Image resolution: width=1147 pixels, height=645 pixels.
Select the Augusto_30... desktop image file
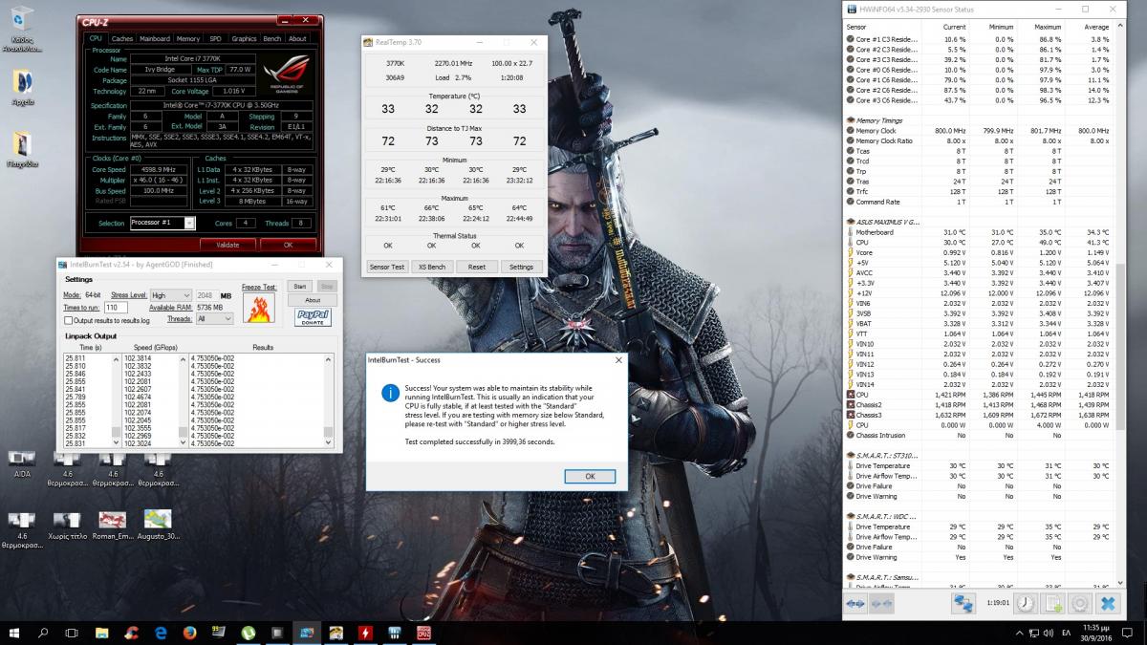[x=158, y=526]
